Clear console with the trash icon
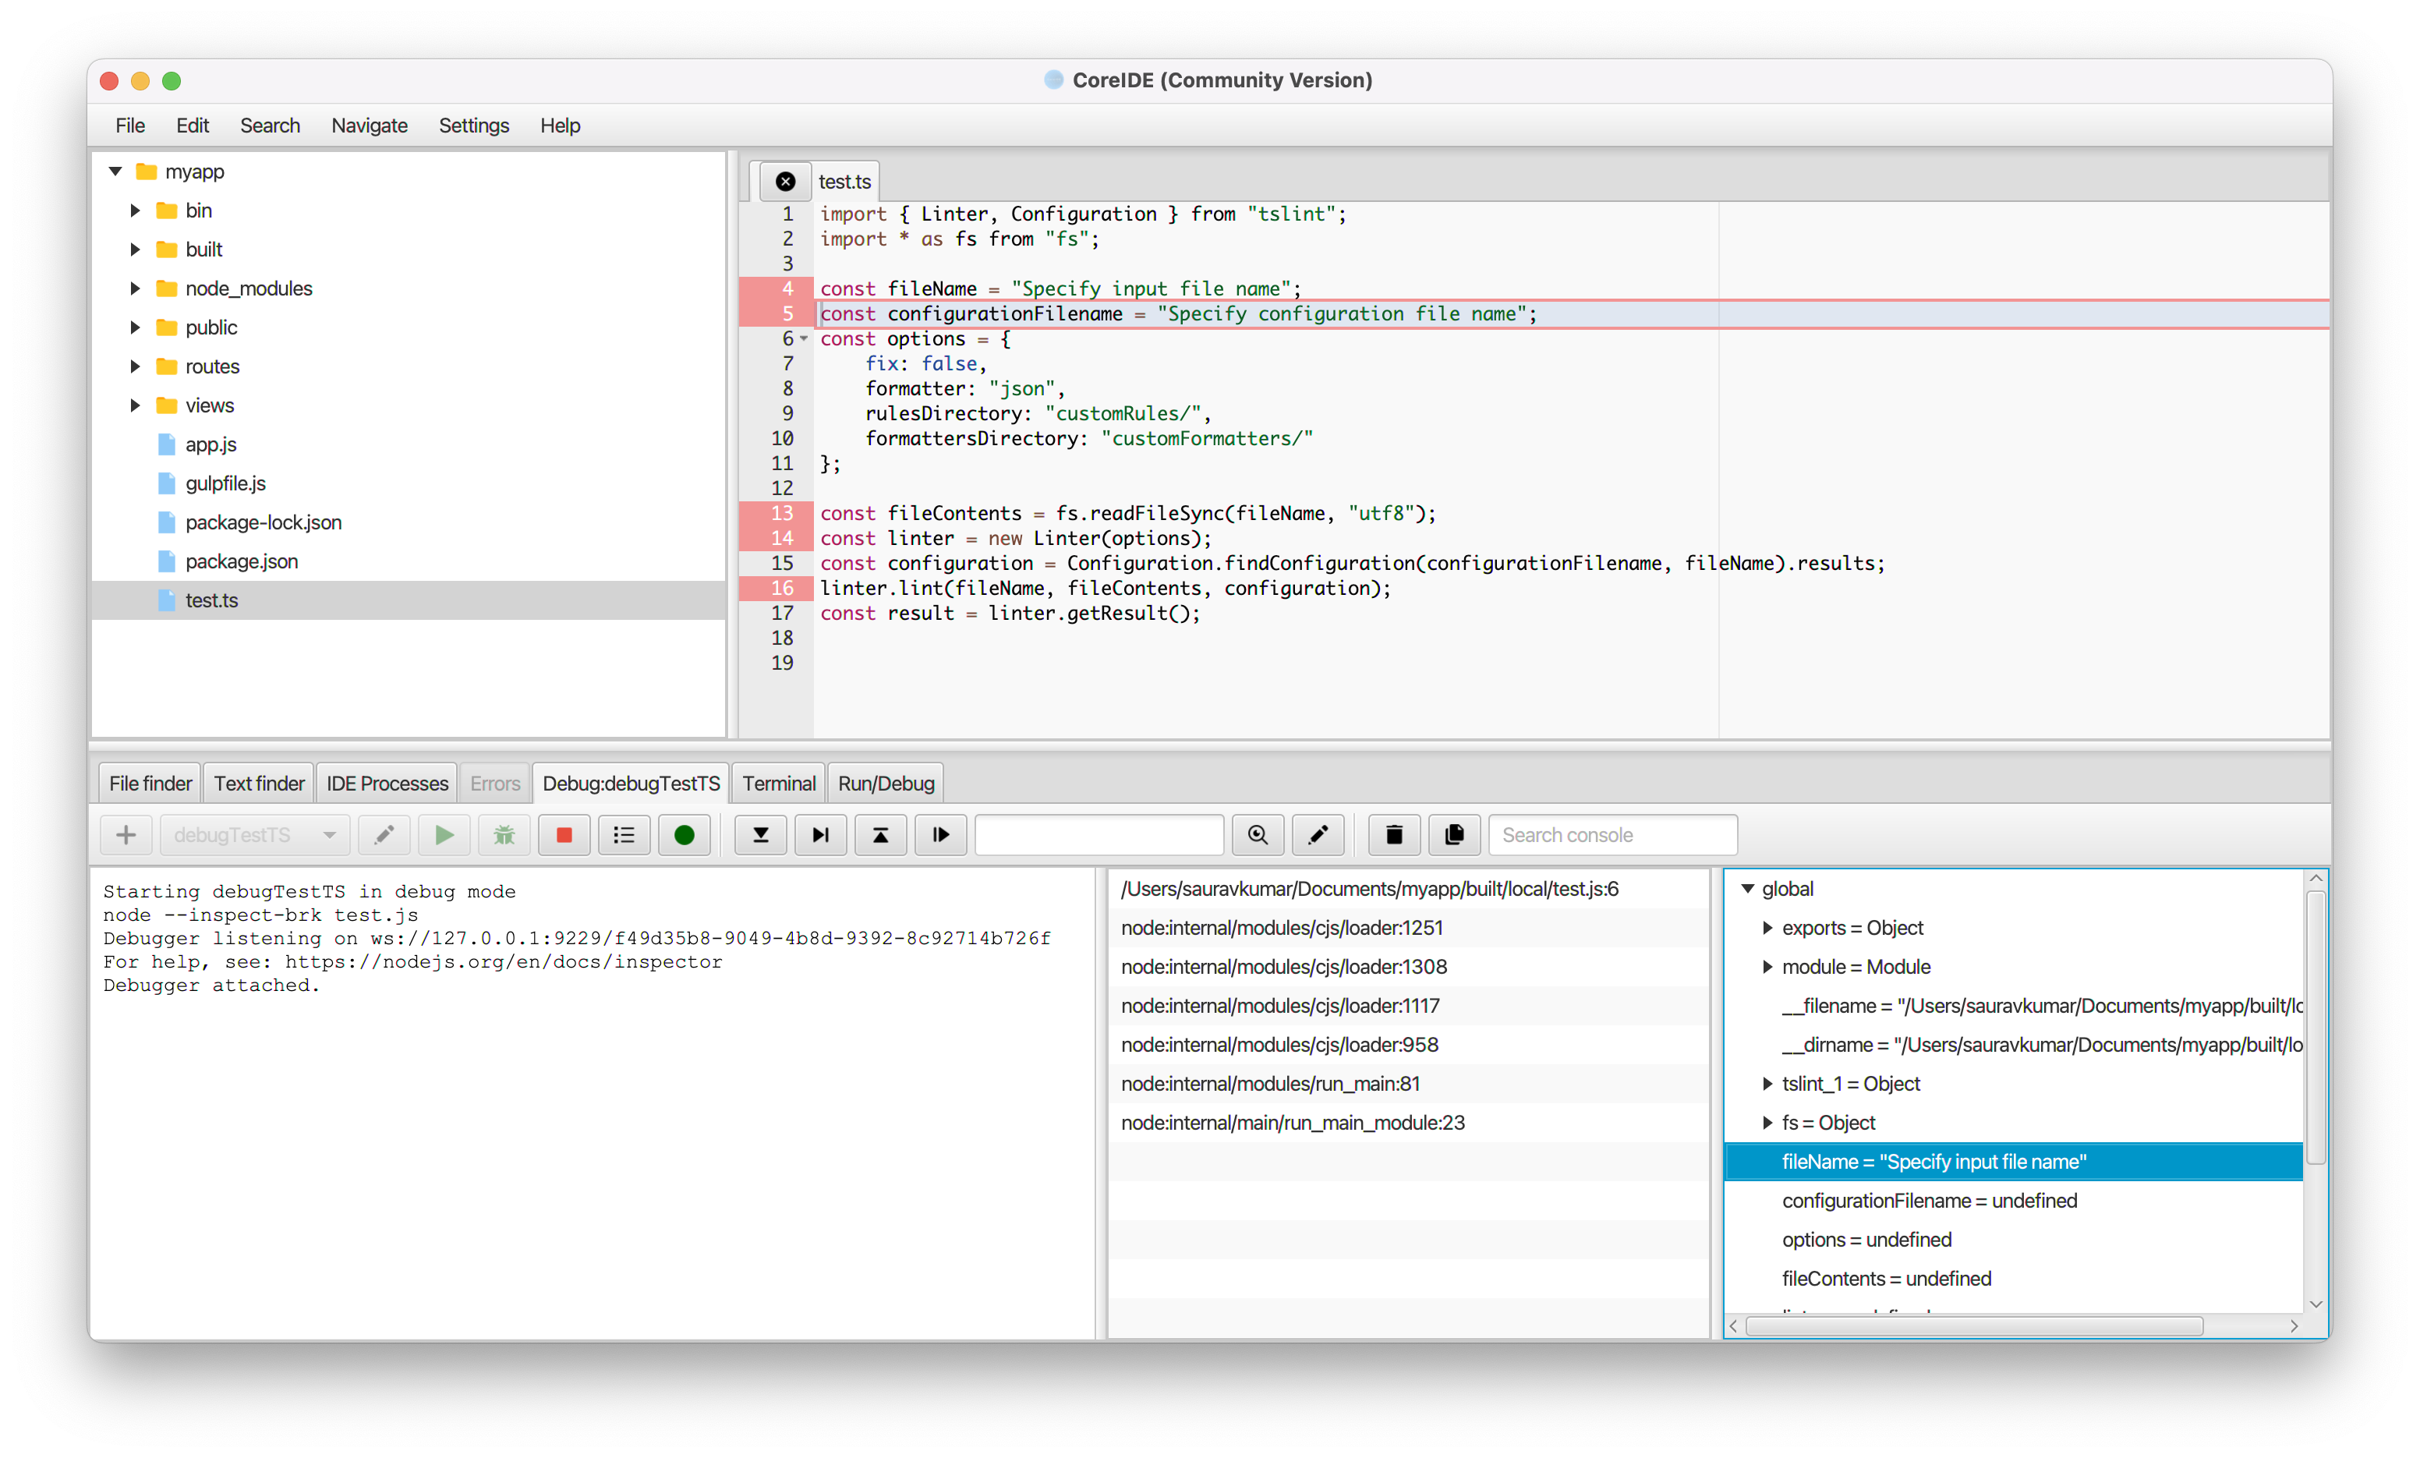The image size is (2420, 1458). [x=1395, y=835]
